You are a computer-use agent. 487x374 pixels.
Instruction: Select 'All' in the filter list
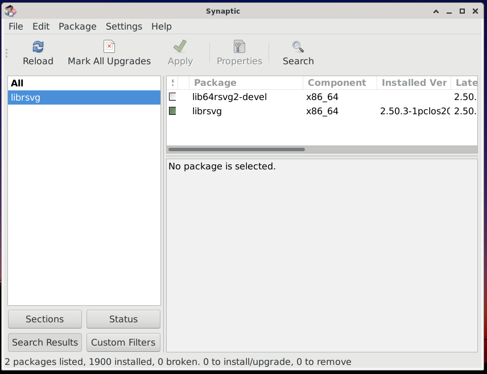click(84, 83)
